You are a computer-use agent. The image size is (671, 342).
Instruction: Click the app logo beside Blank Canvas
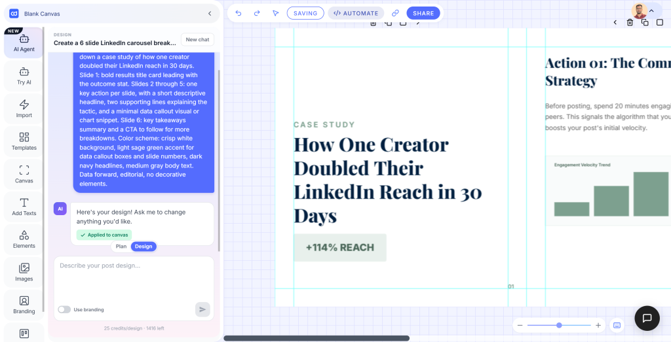point(14,14)
